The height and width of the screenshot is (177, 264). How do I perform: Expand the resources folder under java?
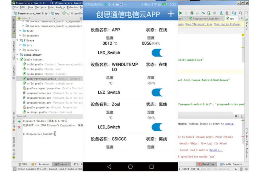tap(20, 50)
